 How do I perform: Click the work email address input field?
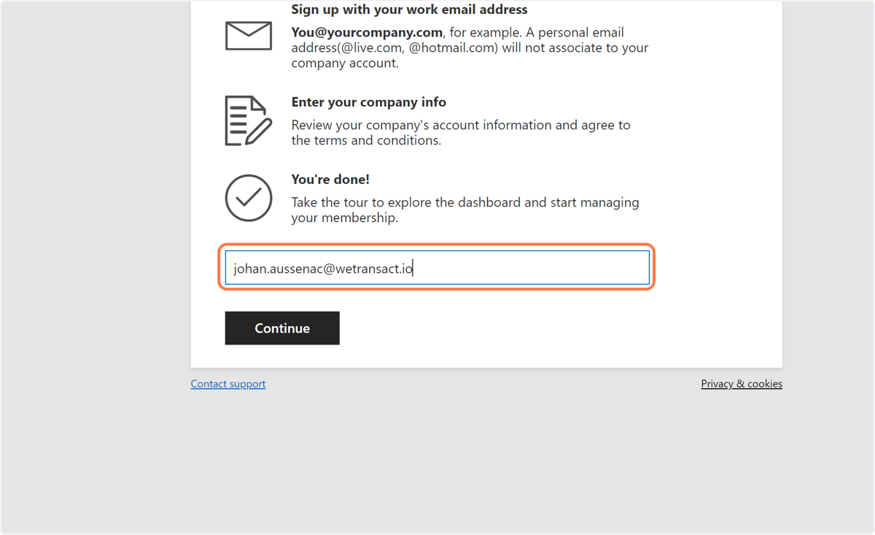437,268
